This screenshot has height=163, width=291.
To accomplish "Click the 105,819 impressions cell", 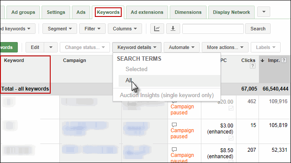I will tap(278, 125).
